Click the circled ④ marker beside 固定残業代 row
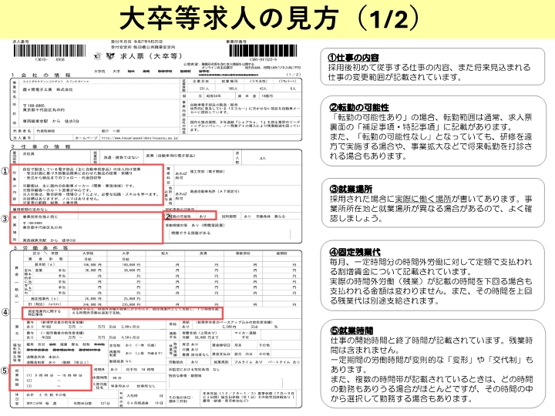Viewport: 555px width, 416px height. [5, 312]
